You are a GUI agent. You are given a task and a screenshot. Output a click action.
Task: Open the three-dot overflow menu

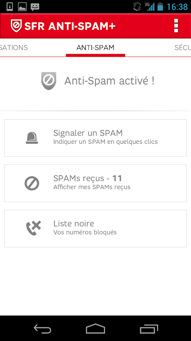tap(176, 26)
